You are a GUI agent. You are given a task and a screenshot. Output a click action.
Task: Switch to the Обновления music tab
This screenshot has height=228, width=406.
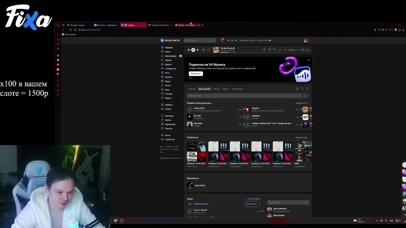237,89
